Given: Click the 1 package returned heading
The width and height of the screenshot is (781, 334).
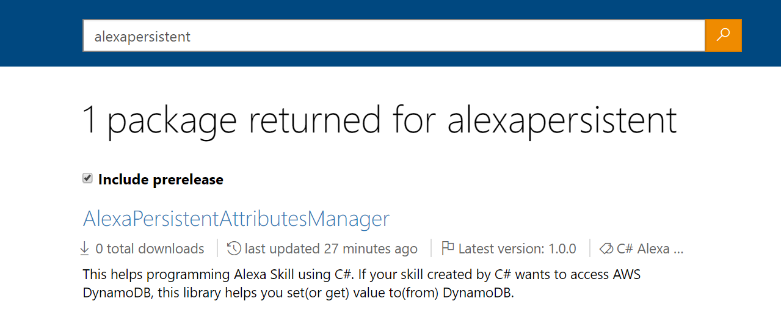Looking at the screenshot, I should click(379, 120).
